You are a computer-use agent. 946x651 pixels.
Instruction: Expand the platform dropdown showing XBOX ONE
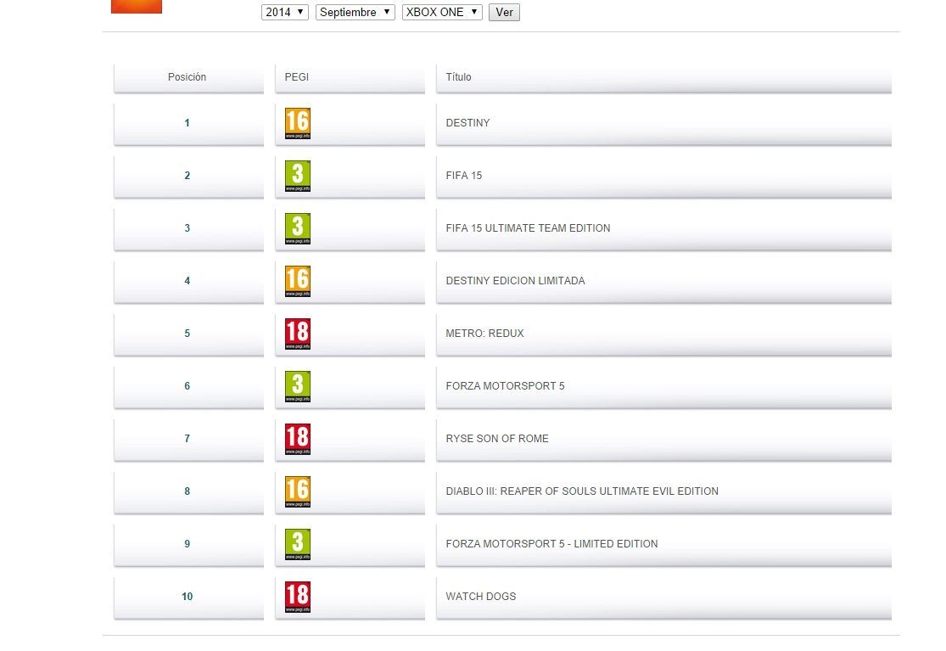[x=441, y=13]
